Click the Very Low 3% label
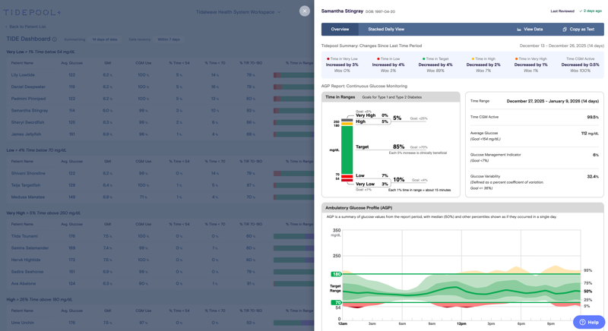 pos(372,184)
